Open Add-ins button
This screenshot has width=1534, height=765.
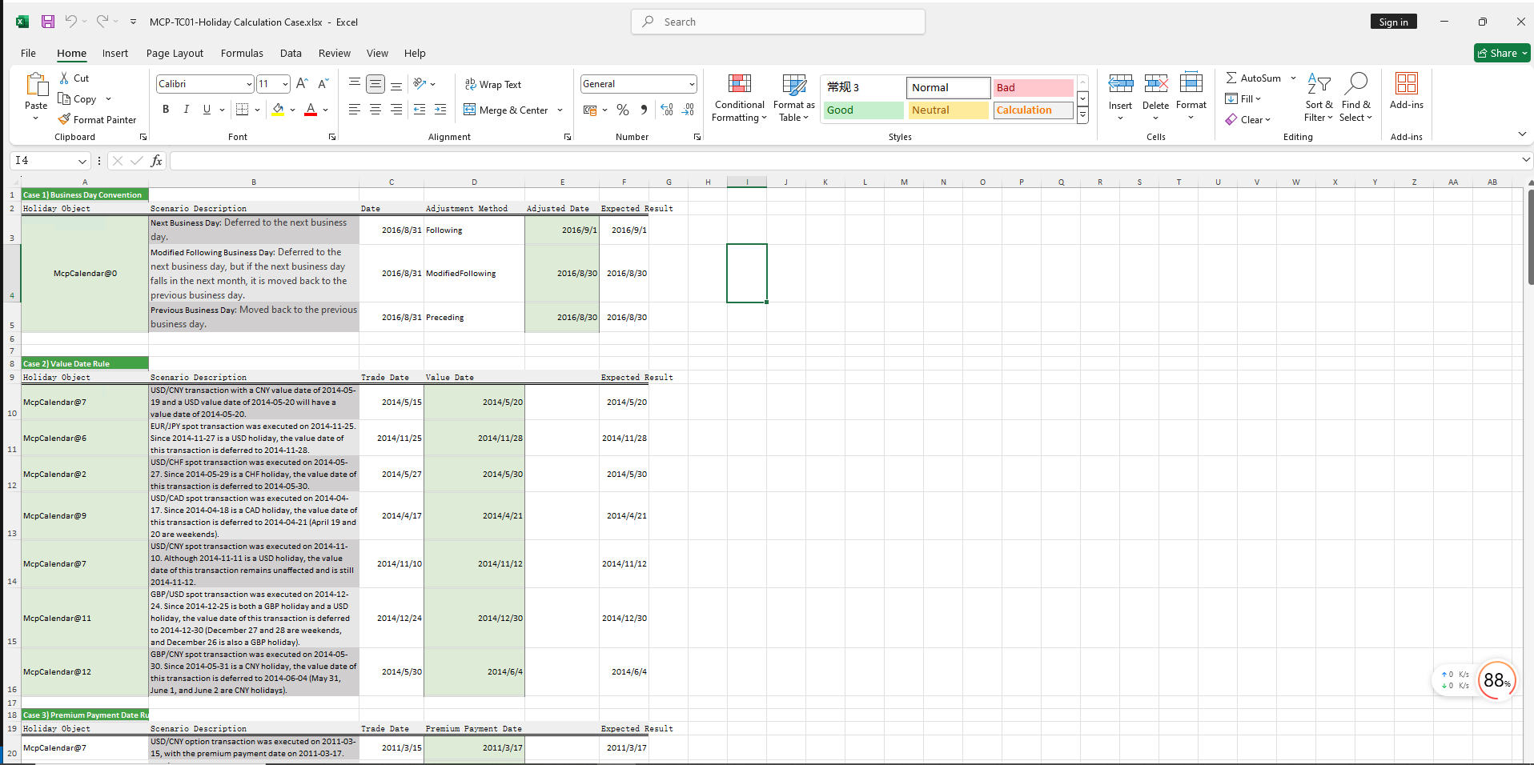pyautogui.click(x=1407, y=91)
